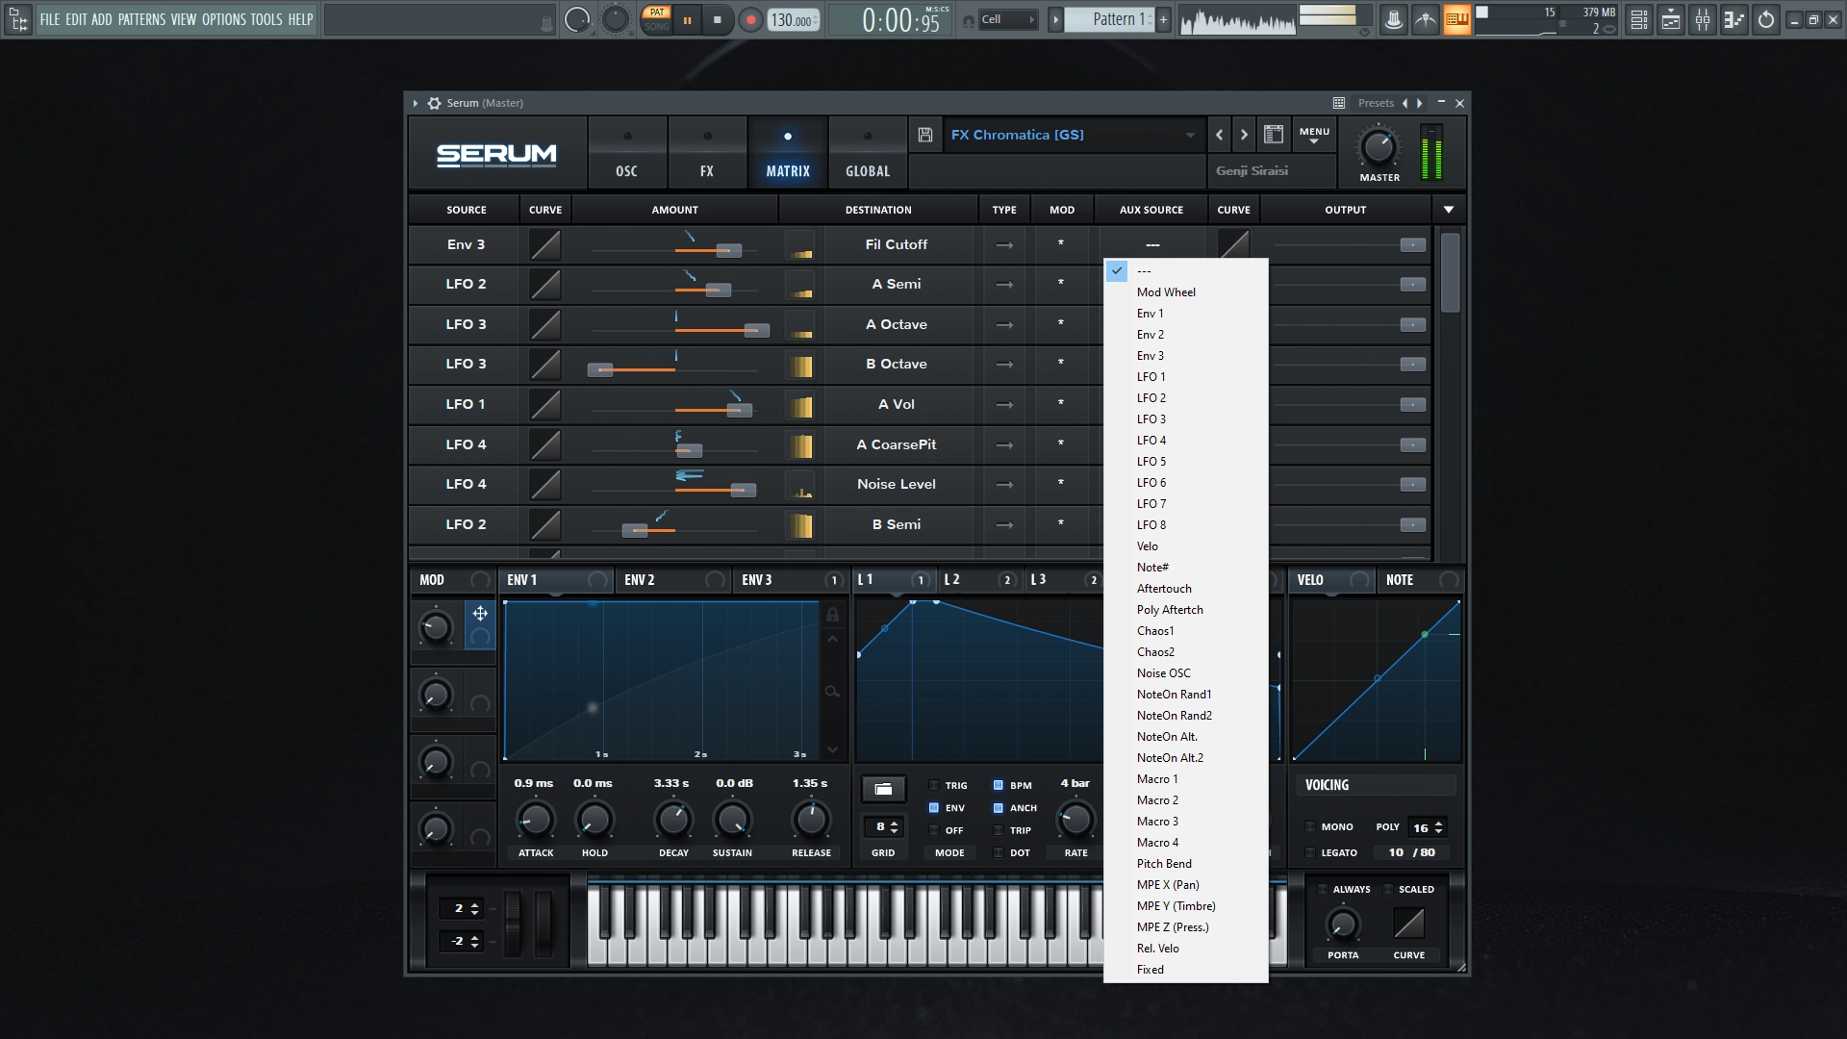
Task: Click the LFO 4 source for A CoarsePit
Action: [x=467, y=444]
